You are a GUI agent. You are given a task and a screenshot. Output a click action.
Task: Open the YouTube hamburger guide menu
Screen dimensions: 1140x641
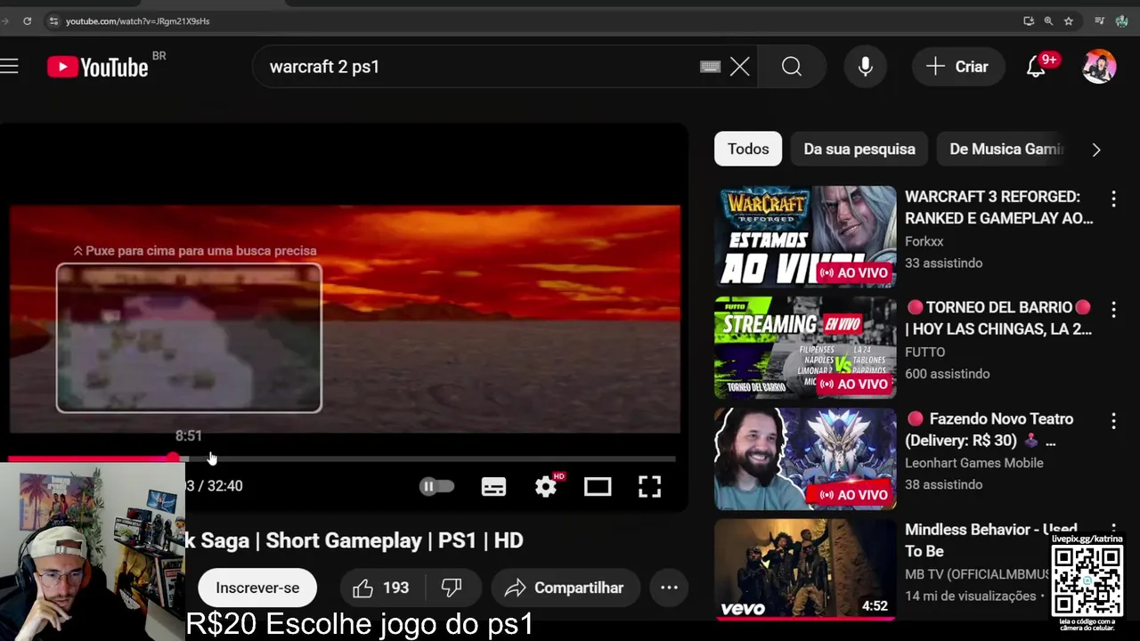[9, 67]
